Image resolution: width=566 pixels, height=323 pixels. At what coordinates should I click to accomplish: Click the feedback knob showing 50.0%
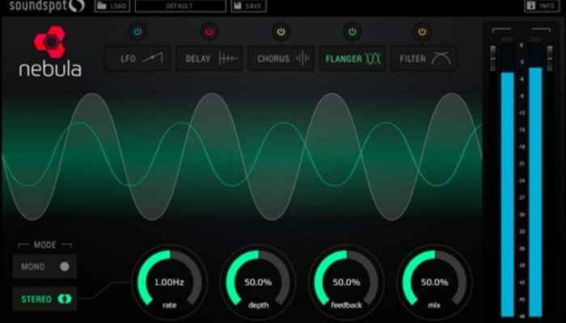(347, 282)
